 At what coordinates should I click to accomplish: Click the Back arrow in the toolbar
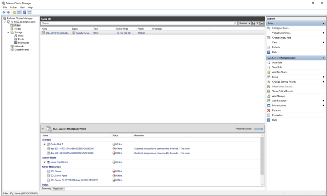coord(4,12)
